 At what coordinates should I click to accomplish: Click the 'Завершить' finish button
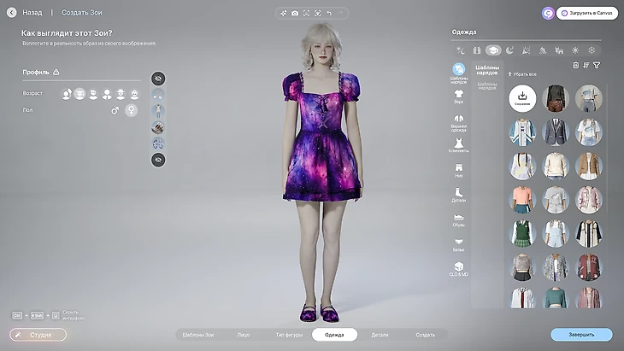(581, 335)
